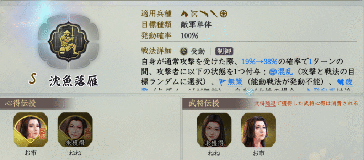Open the 沈魚落雁 skill emblem
The image size is (364, 160).
coord(69,42)
